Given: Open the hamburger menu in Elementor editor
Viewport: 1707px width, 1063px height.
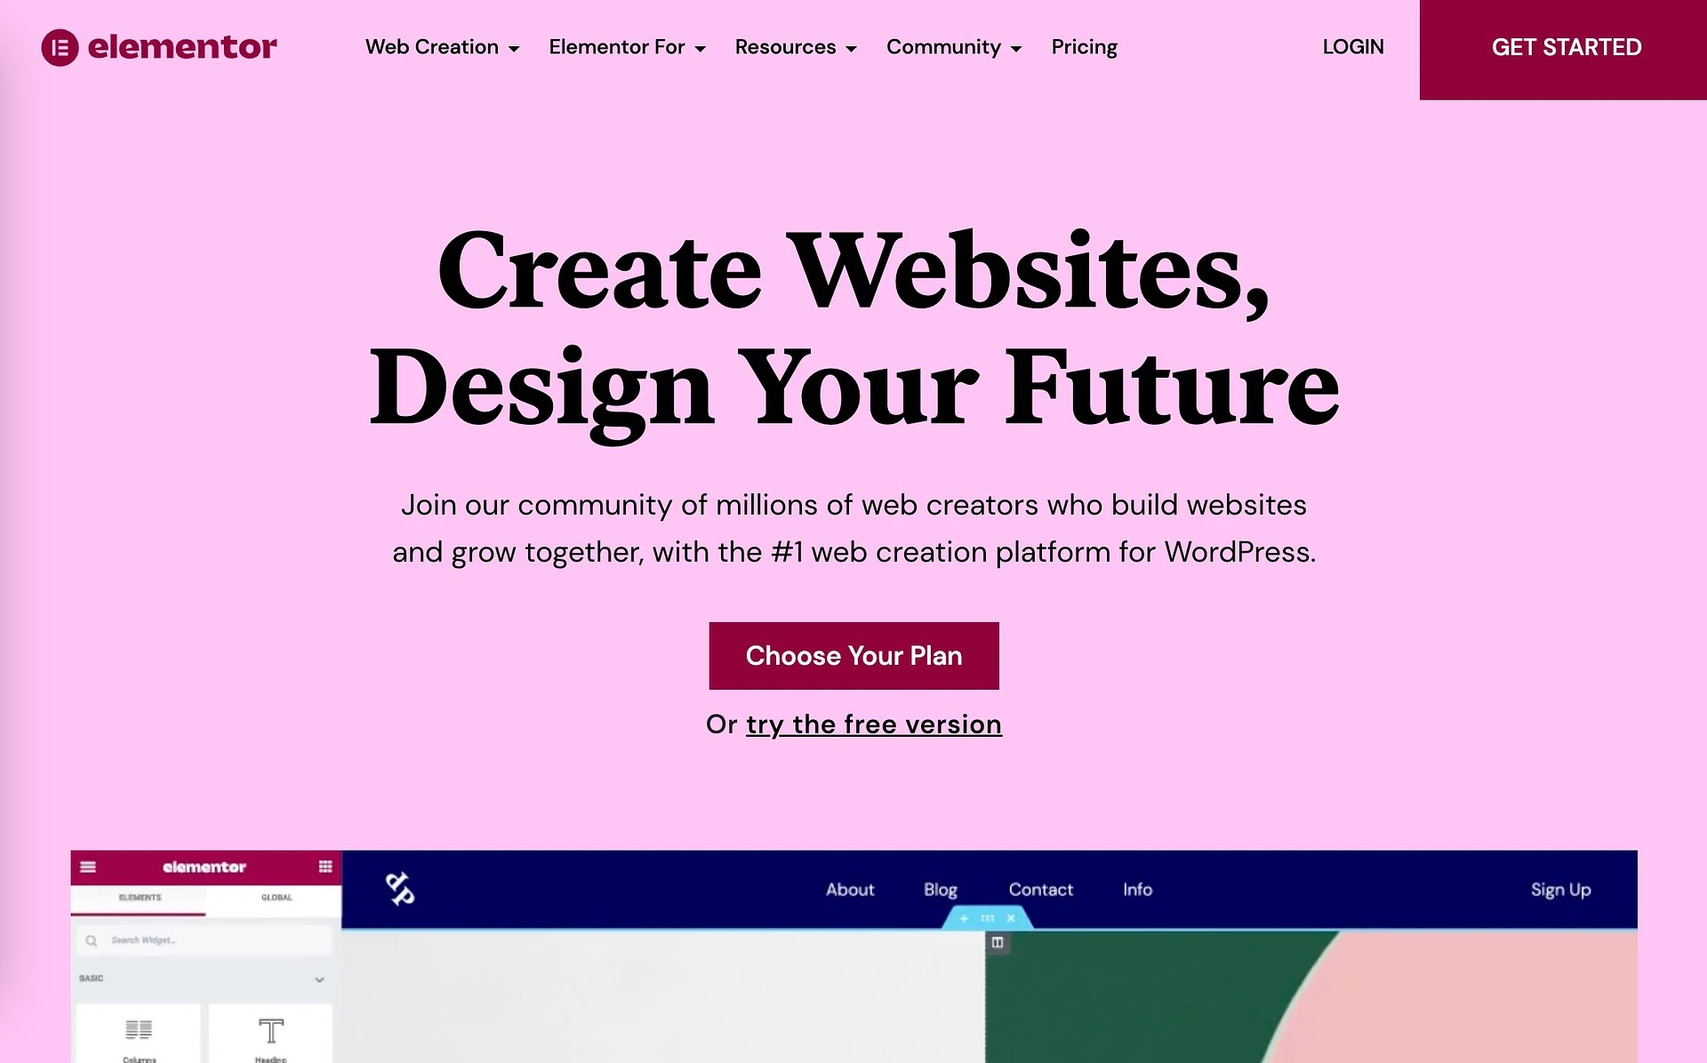Looking at the screenshot, I should click(85, 866).
